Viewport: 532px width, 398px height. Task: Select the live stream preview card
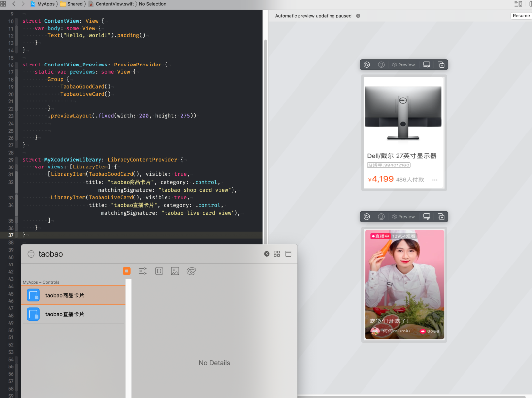tap(404, 284)
